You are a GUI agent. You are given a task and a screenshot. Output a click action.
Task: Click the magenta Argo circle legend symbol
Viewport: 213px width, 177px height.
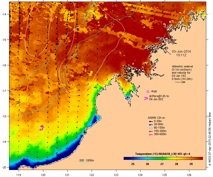(148, 92)
